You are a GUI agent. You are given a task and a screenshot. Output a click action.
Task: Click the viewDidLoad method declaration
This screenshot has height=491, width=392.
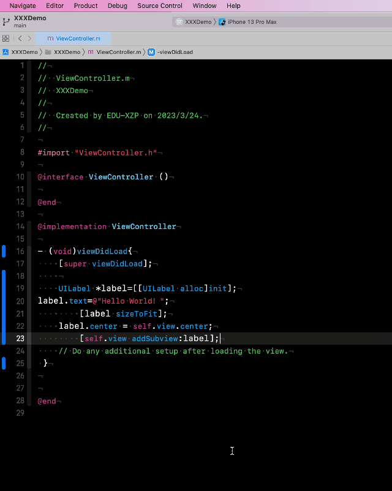point(85,252)
